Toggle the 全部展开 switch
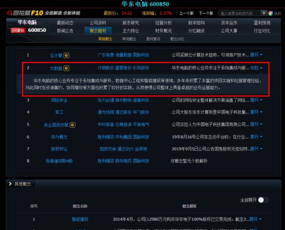This screenshot has width=285, height=230. [263, 200]
